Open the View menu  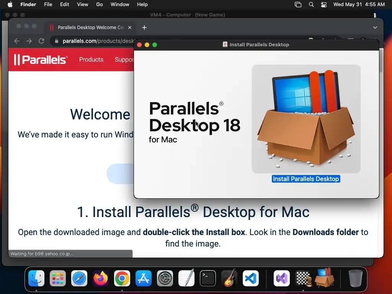coord(83,5)
